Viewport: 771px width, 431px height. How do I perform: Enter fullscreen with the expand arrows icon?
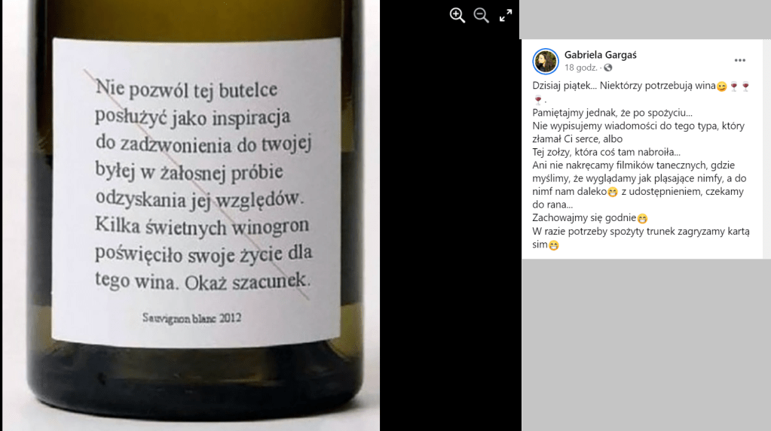point(506,15)
